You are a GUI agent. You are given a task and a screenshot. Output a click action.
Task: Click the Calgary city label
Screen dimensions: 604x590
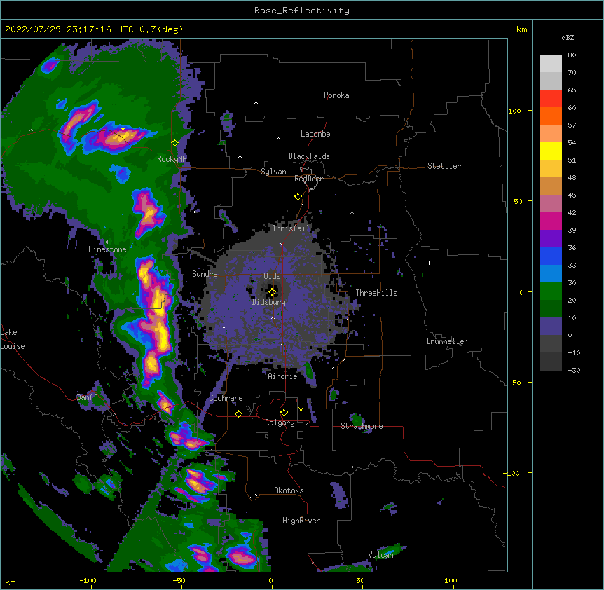[x=280, y=423]
